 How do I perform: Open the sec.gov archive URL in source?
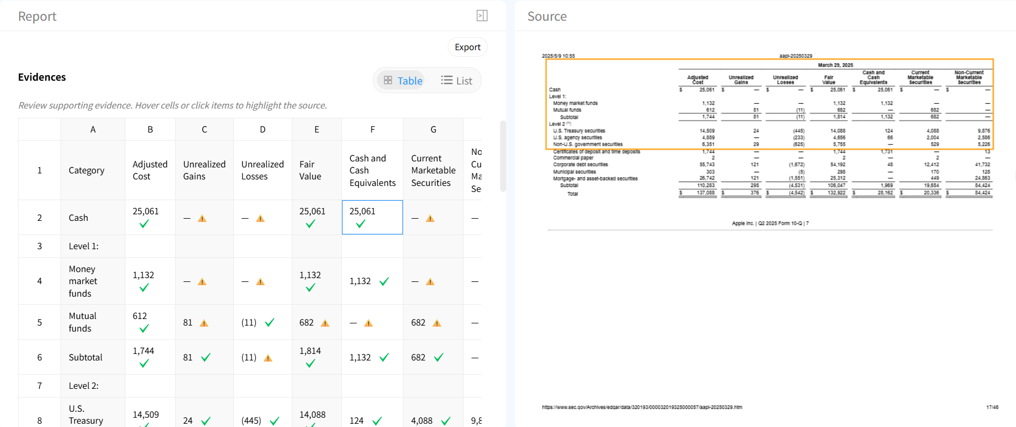(642, 407)
